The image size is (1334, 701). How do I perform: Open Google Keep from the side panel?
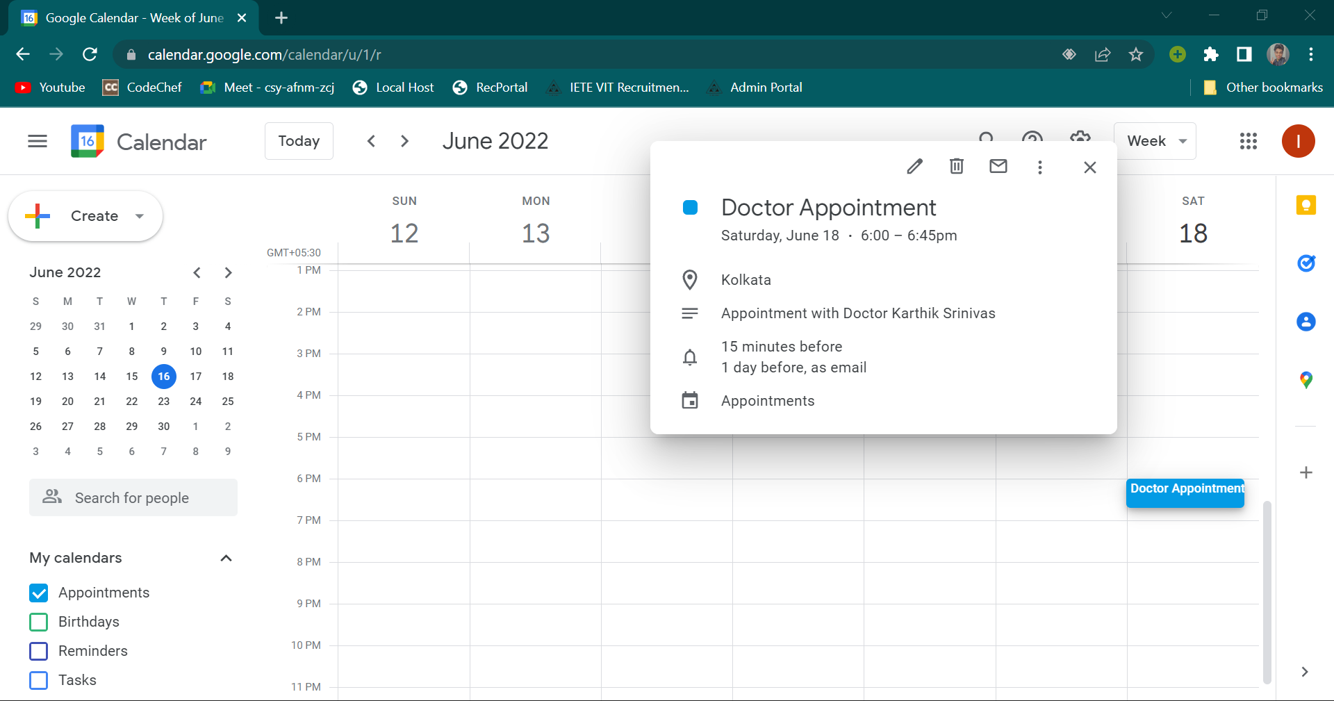(1306, 205)
